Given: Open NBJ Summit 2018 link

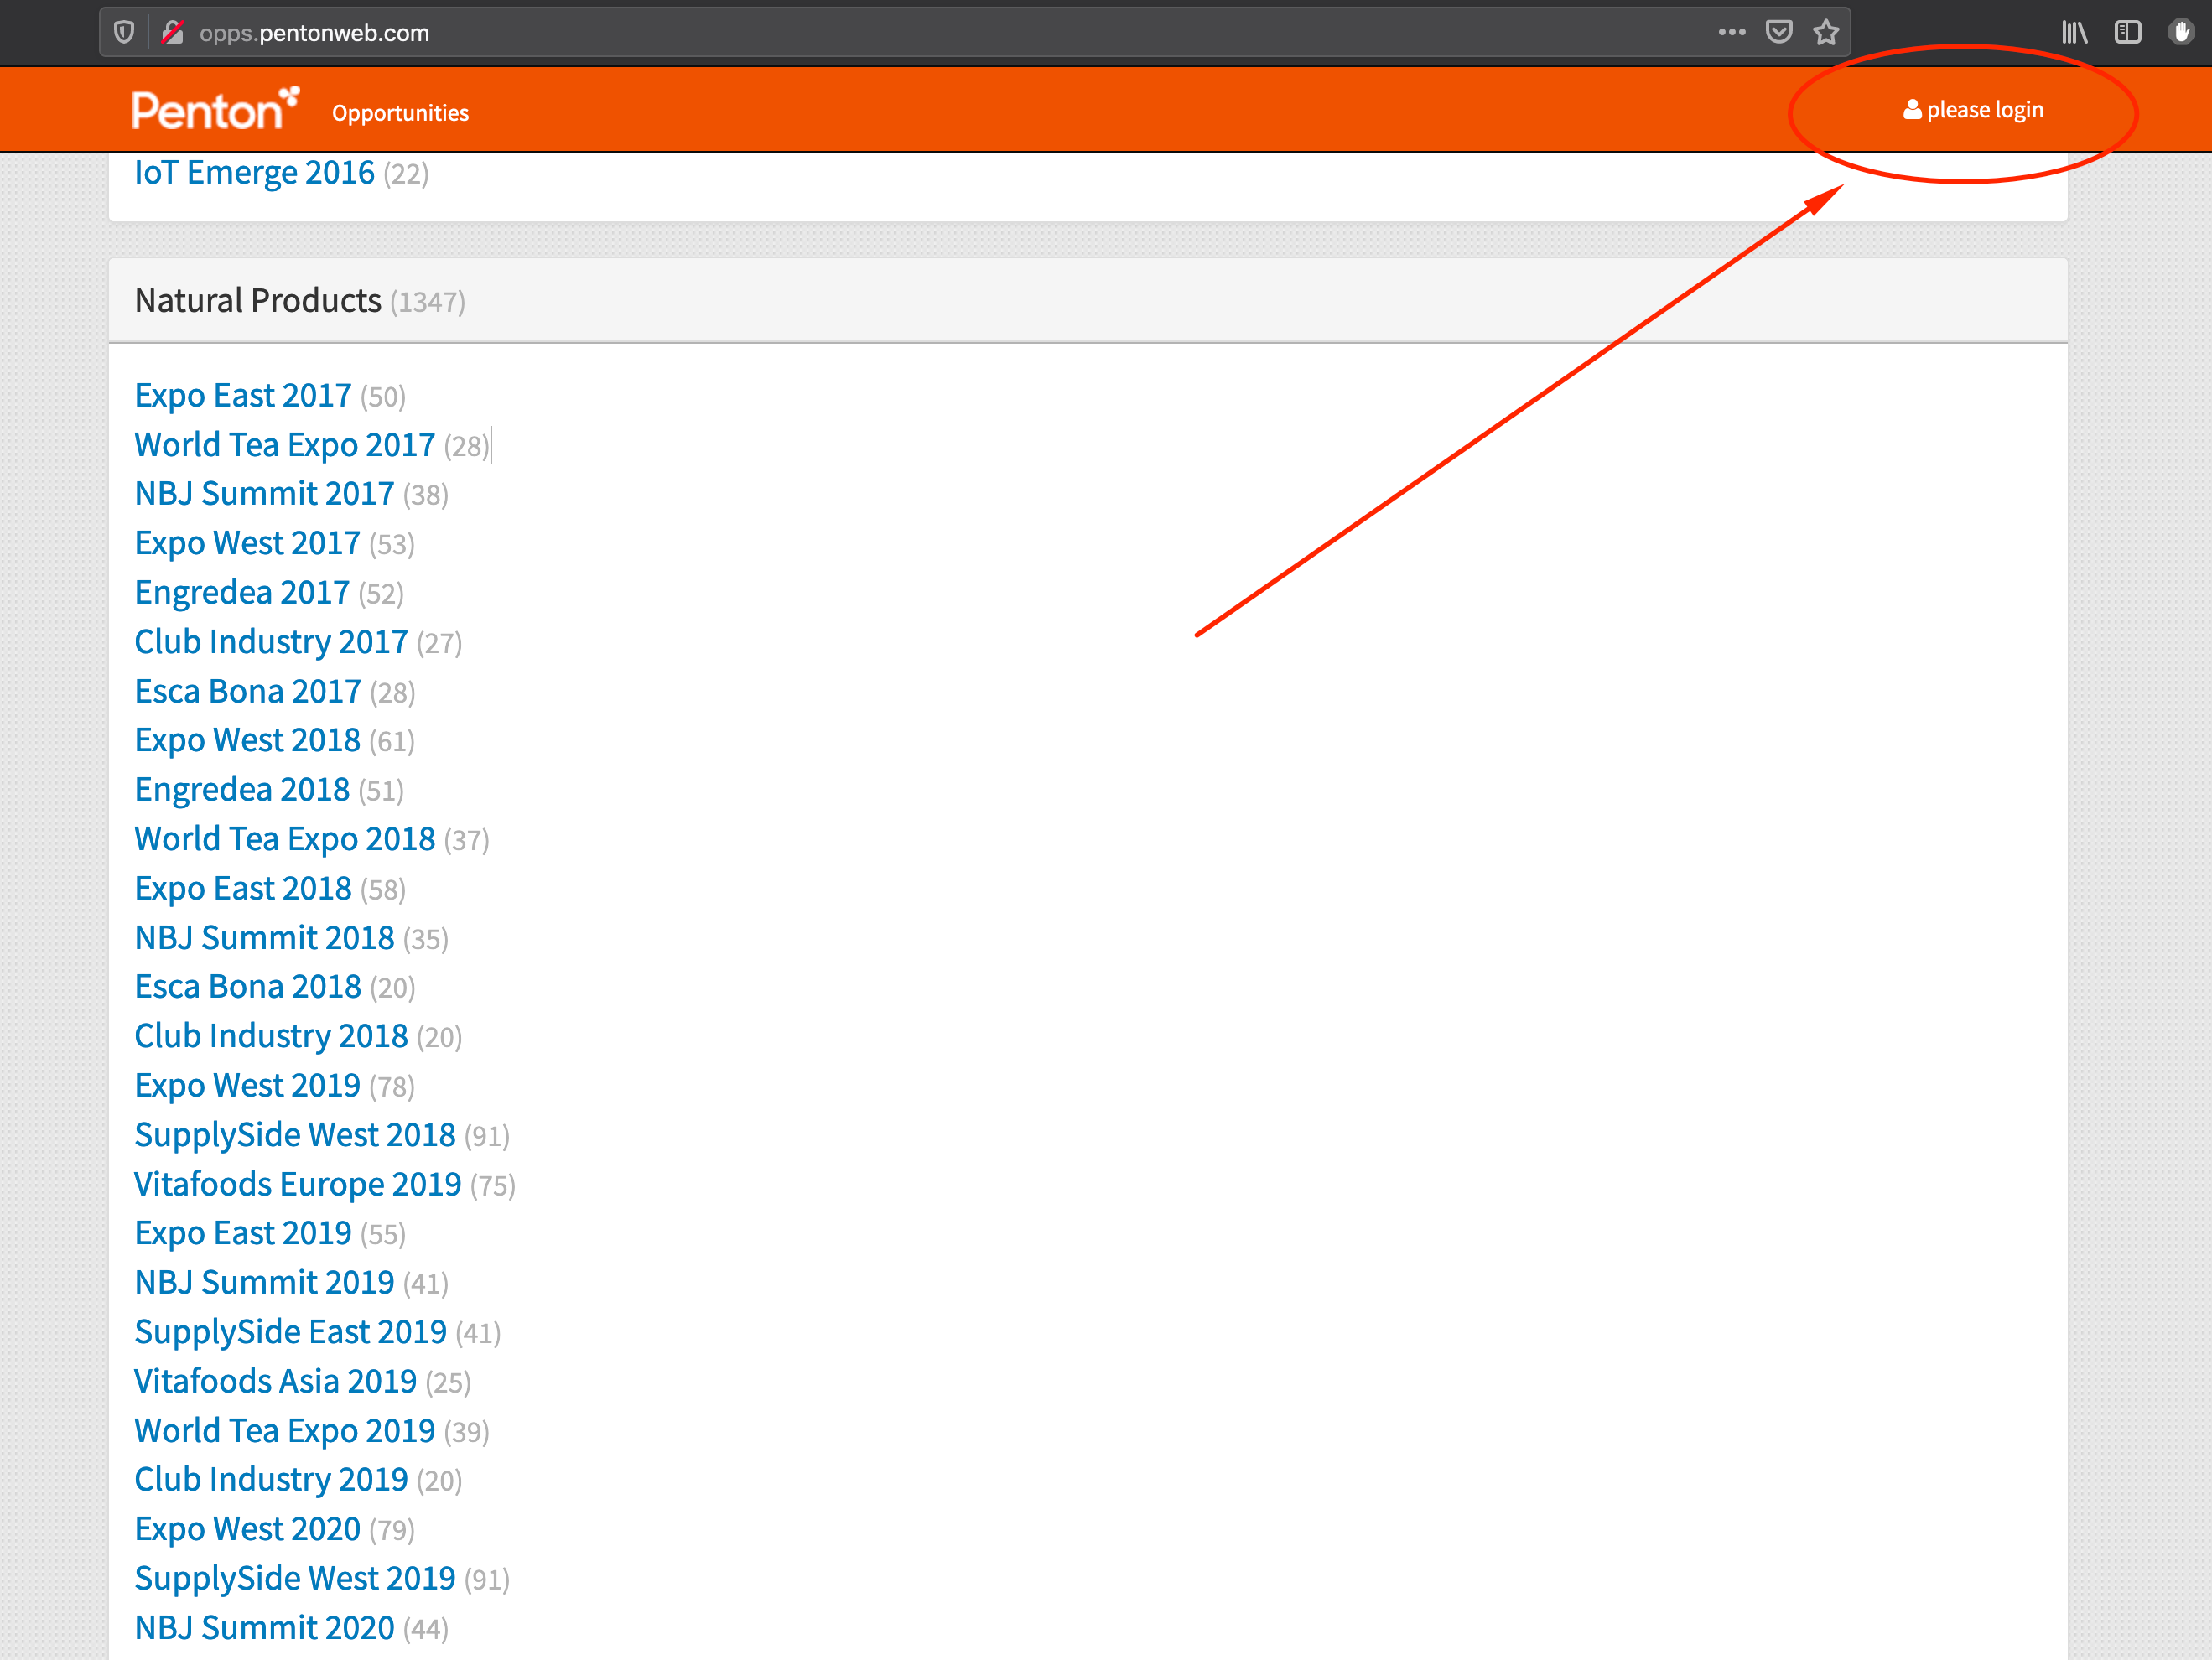Looking at the screenshot, I should point(264,938).
